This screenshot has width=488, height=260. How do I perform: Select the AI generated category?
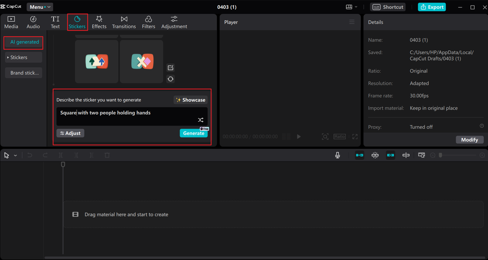point(24,42)
